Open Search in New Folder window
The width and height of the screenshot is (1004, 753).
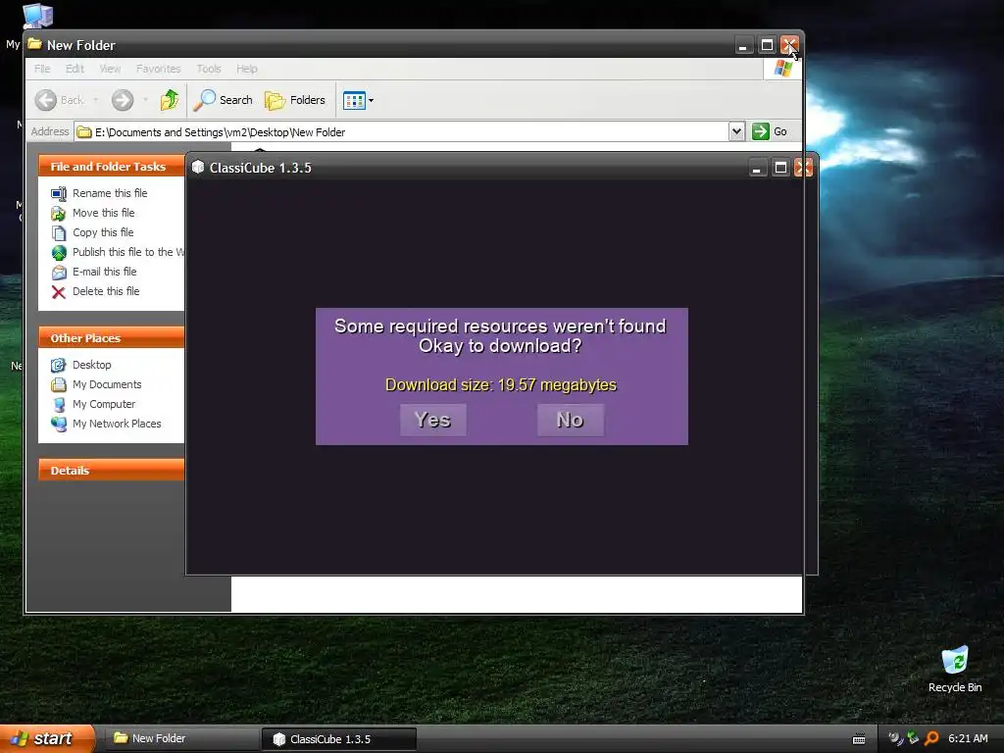click(x=223, y=100)
